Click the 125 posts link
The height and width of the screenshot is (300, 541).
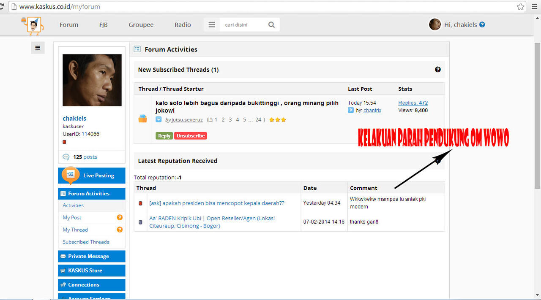pos(85,157)
